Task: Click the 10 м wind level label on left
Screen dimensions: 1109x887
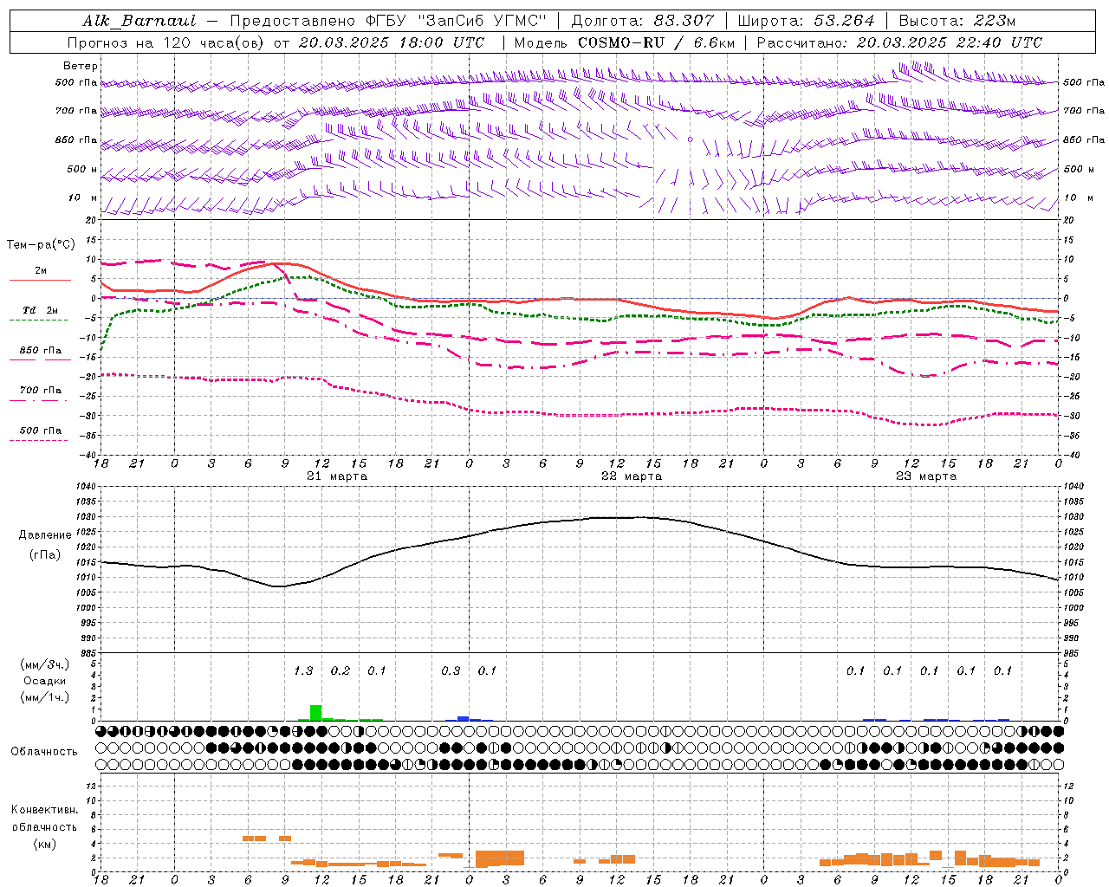Action: [83, 198]
